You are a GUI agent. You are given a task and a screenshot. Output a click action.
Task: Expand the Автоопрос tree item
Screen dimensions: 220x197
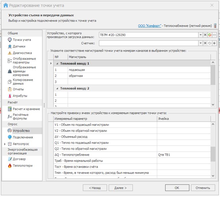5,144
